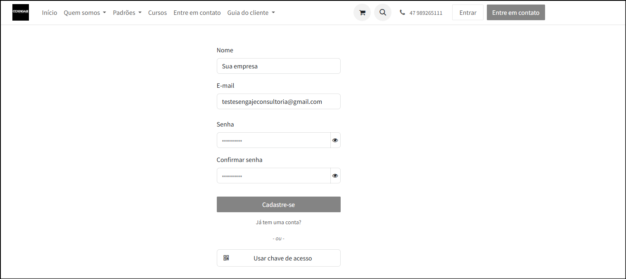This screenshot has width=626, height=279.
Task: Expand the Guia do cliente menu
Action: tap(251, 13)
